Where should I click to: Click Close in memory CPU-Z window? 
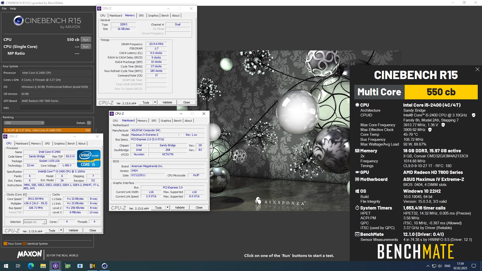click(x=187, y=102)
